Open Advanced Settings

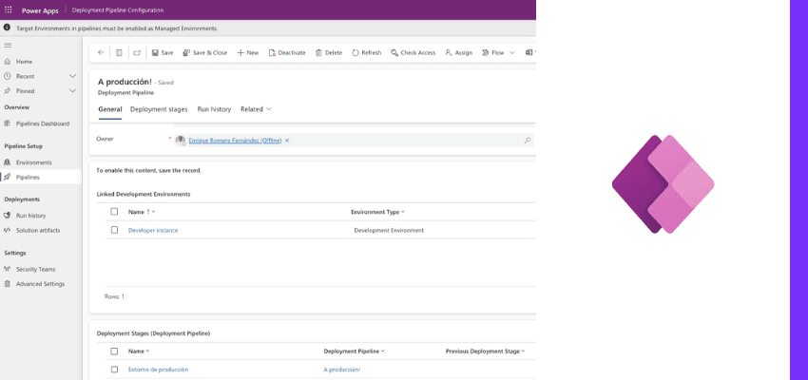tap(40, 284)
